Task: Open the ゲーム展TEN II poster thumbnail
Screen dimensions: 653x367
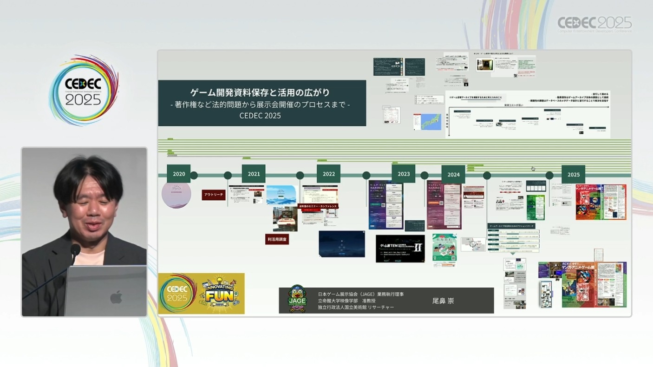Action: click(x=400, y=249)
